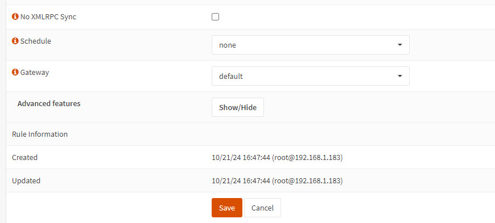
Task: Open the Gateway help info icon
Action: click(15, 72)
